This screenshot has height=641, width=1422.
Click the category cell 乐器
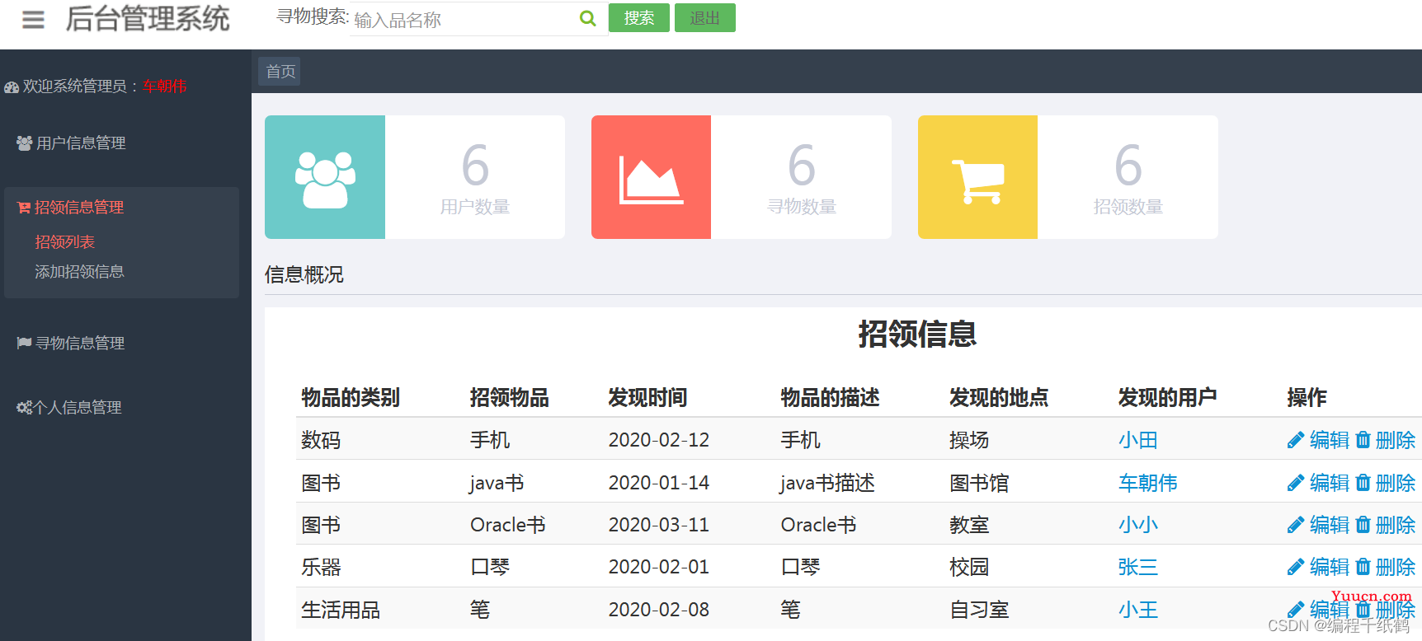[321, 567]
